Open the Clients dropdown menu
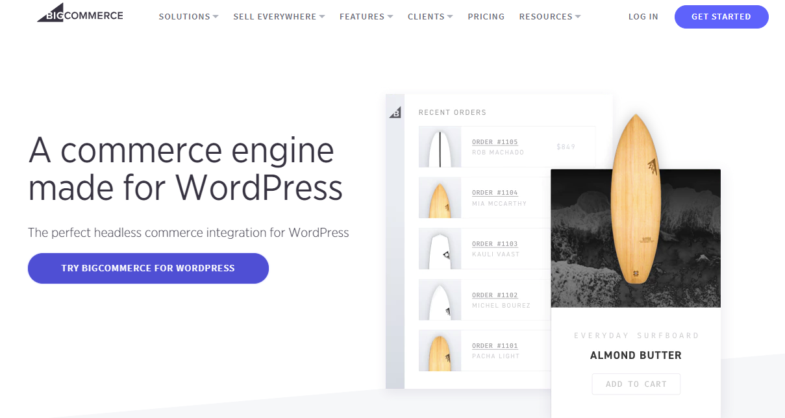Screen dimensions: 785x418 tap(430, 17)
